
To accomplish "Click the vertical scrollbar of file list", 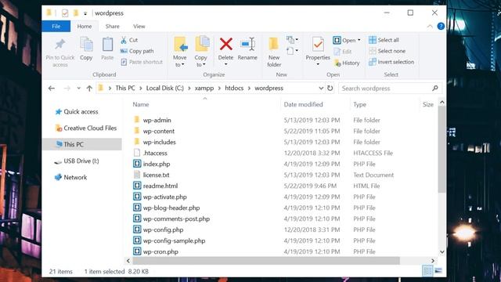I will click(x=442, y=150).
